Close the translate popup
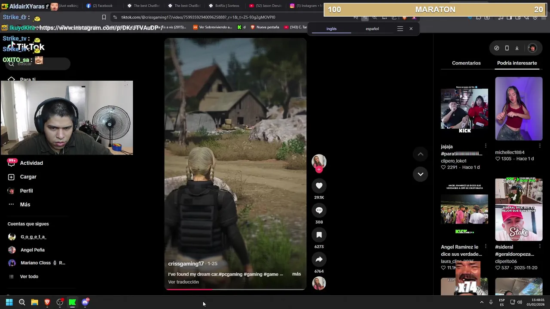The height and width of the screenshot is (309, 550). click(x=411, y=29)
